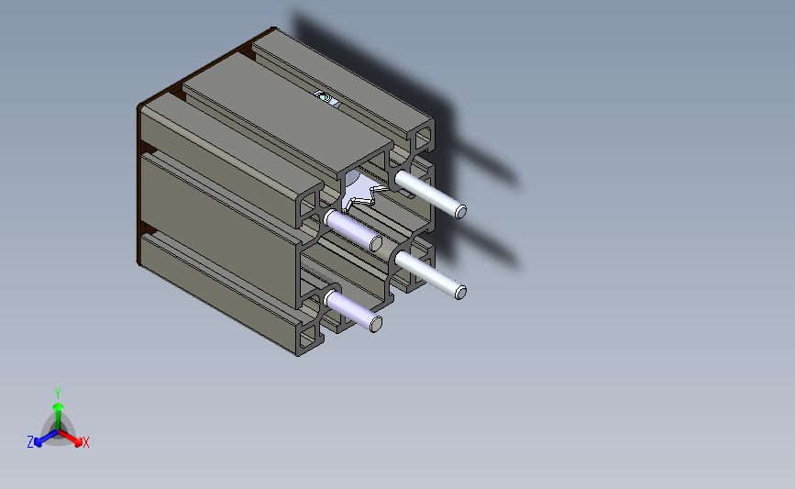
Task: Select the brown end cap plate behind the profile
Action: (x=138, y=185)
